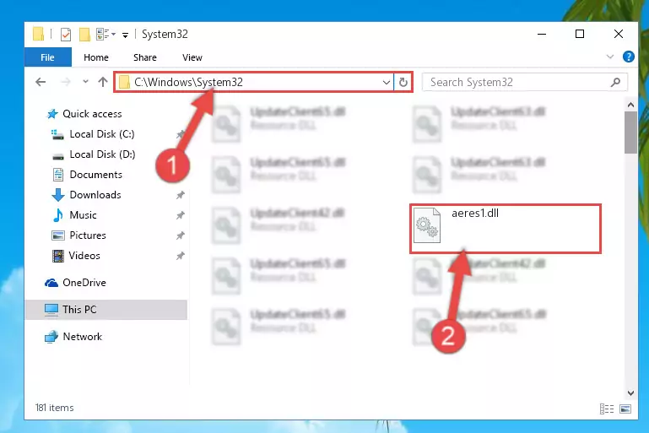Open Pictures in the sidebar
Viewport: 649px width, 433px height.
(87, 235)
